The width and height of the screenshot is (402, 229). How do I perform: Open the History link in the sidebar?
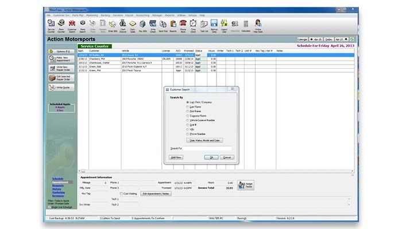coord(57,189)
